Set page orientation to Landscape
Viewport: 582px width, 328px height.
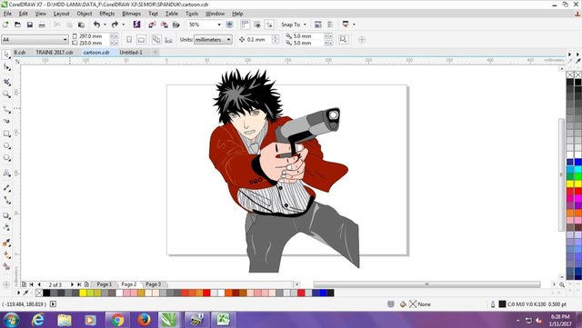coord(141,40)
